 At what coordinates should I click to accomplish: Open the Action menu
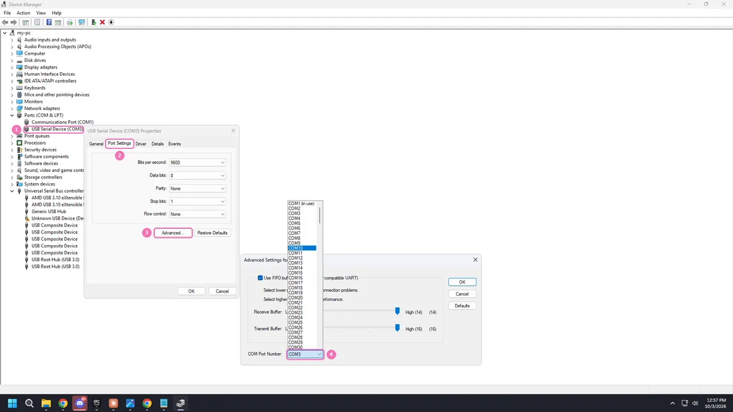click(x=23, y=13)
